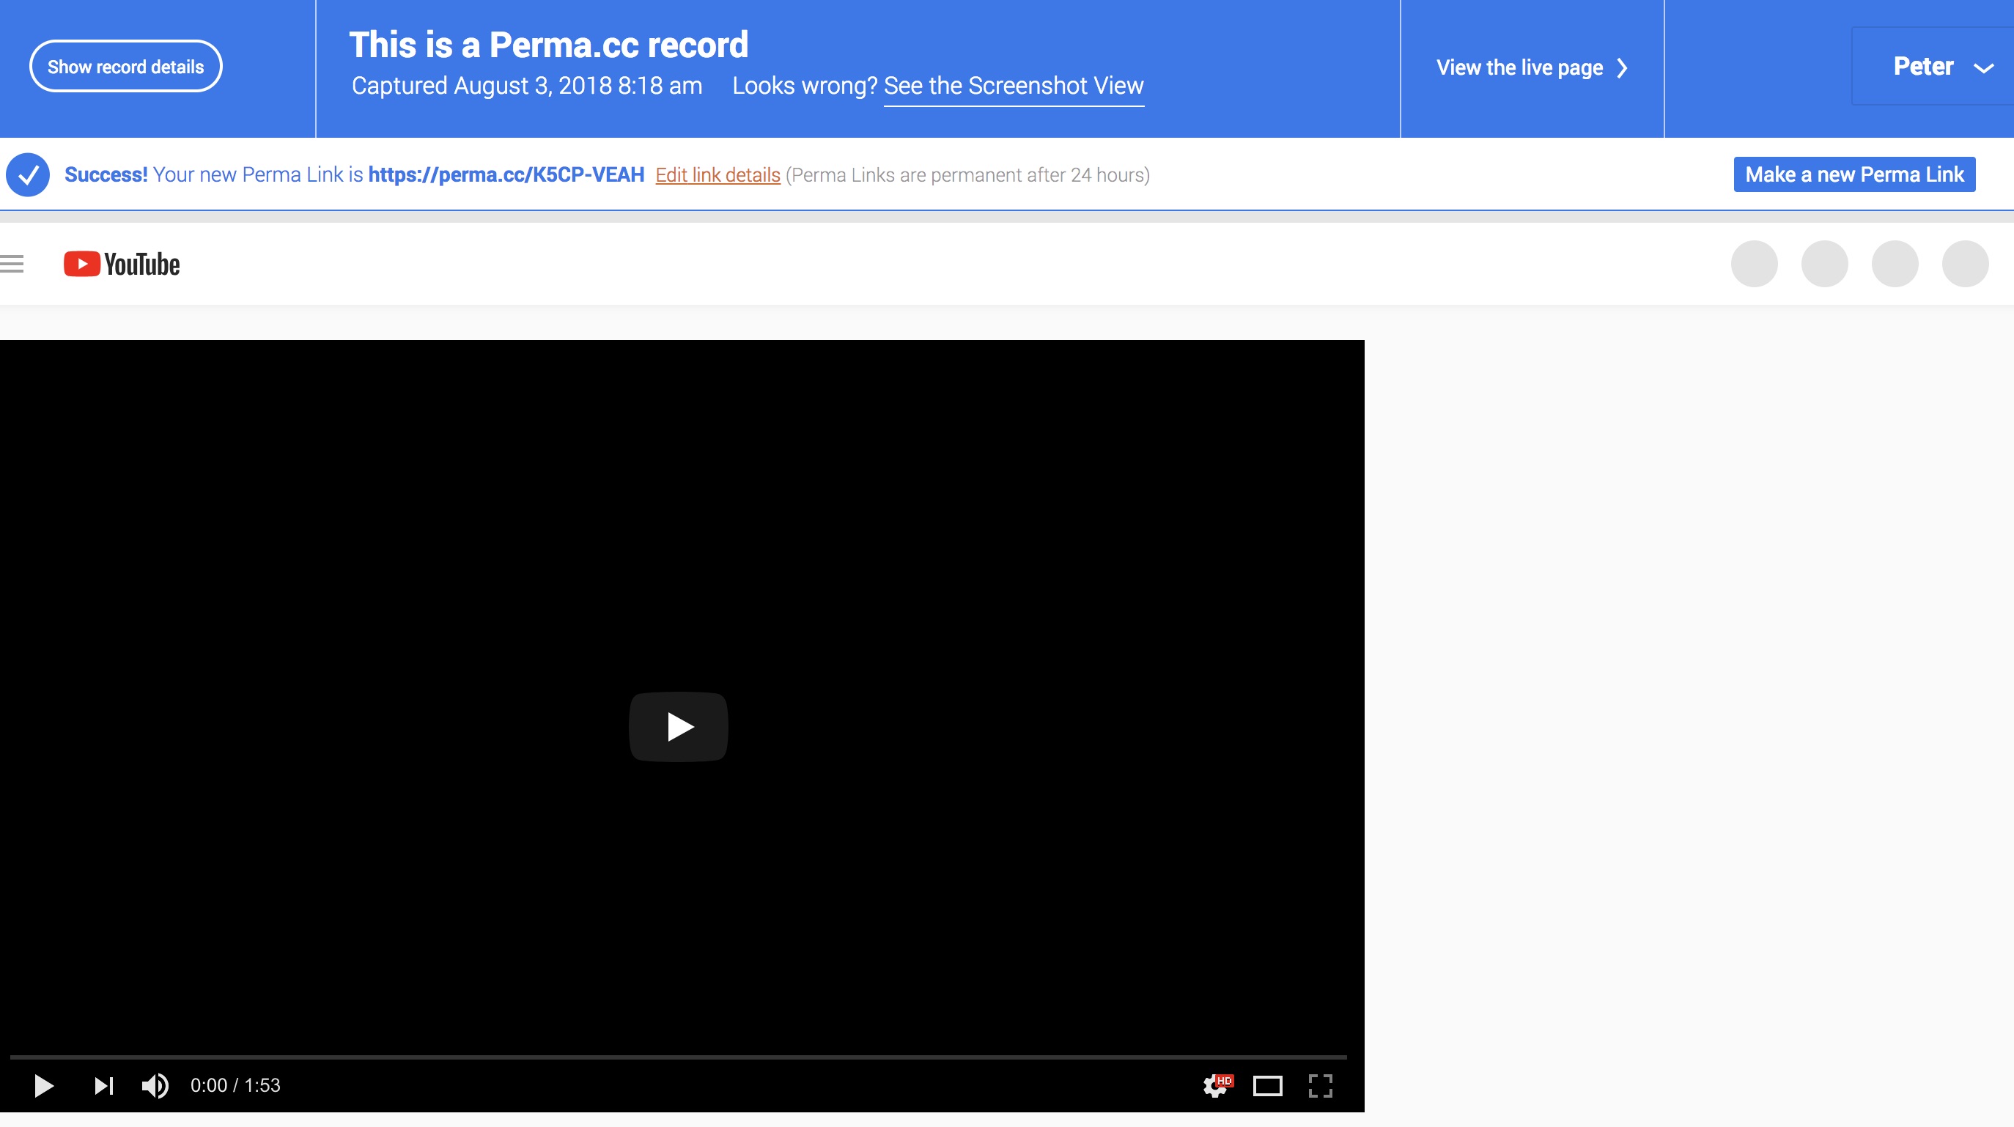Click the YouTube logo
The height and width of the screenshot is (1127, 2014).
pos(120,263)
